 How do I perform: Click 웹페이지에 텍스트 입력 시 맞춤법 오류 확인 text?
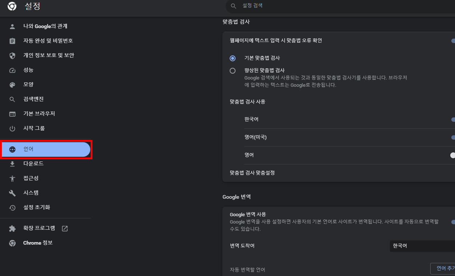(x=276, y=40)
